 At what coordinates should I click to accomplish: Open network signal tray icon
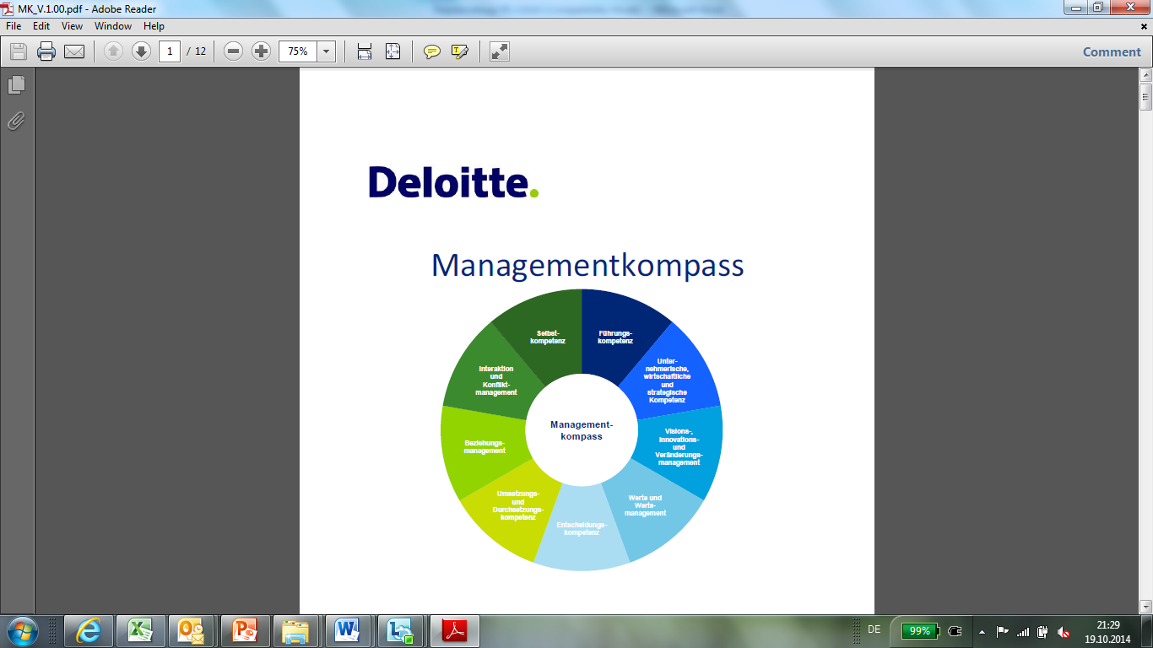pos(1023,631)
